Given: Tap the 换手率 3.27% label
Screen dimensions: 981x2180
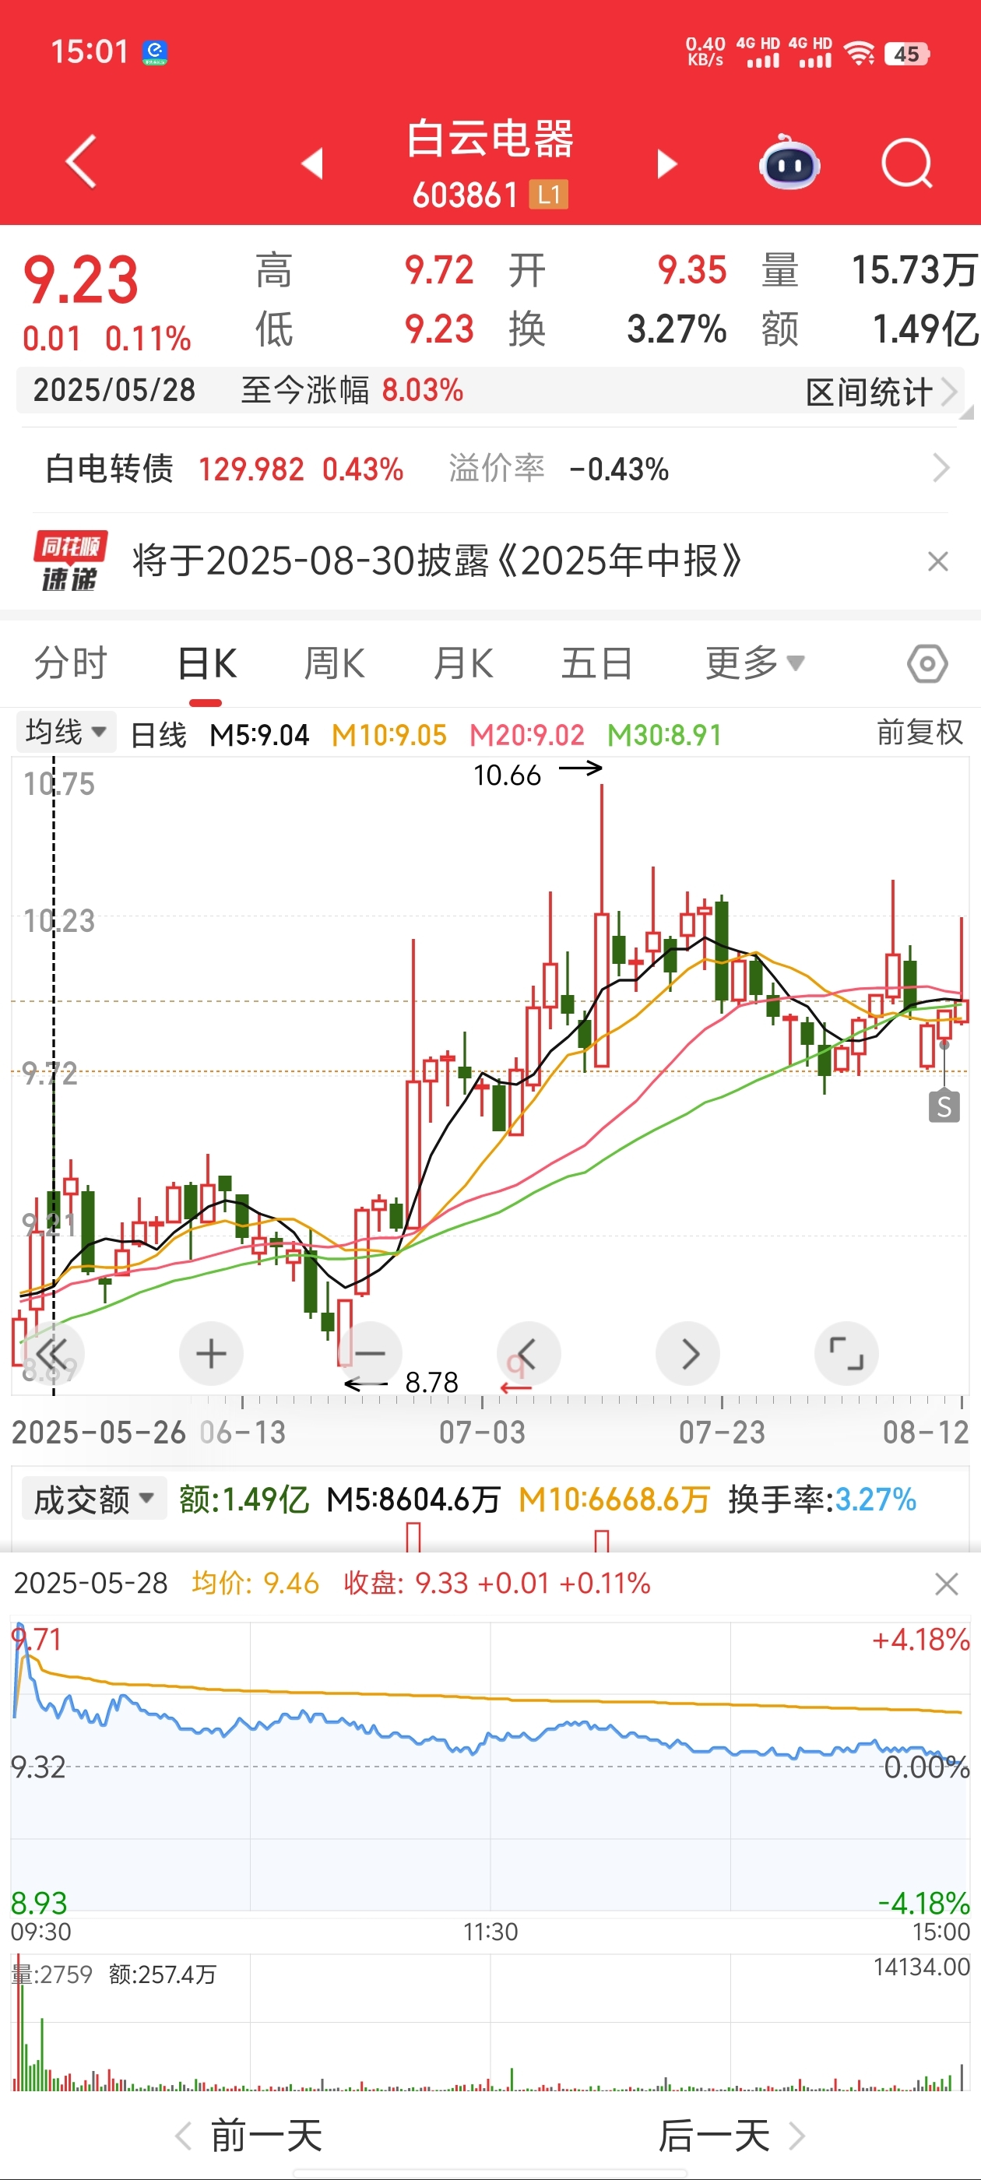Looking at the screenshot, I should pos(822,1500).
